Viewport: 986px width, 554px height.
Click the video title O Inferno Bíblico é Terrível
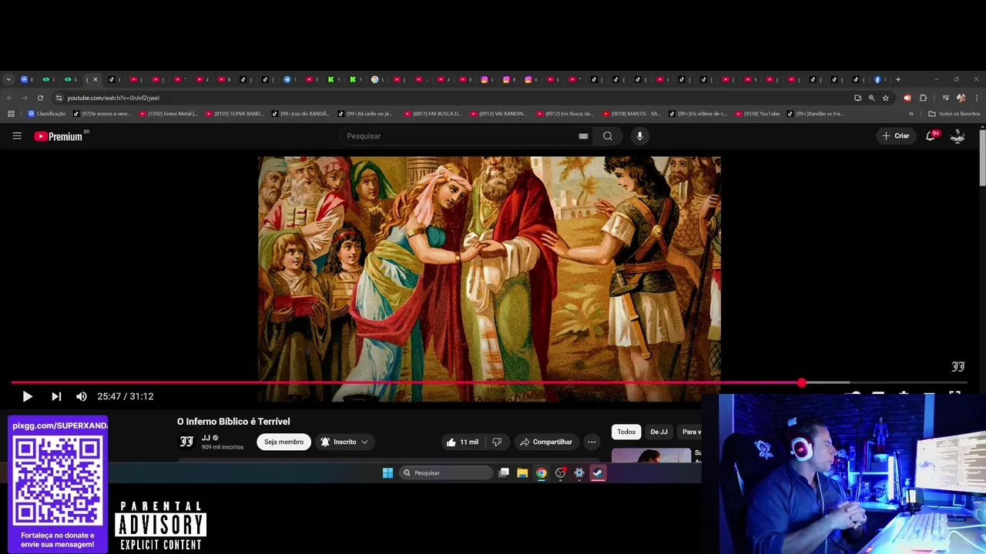pyautogui.click(x=233, y=422)
